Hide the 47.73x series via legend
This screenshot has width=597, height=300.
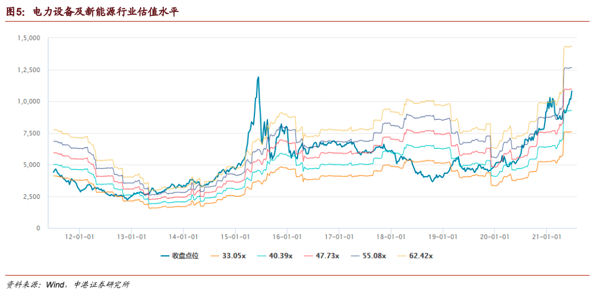322,256
